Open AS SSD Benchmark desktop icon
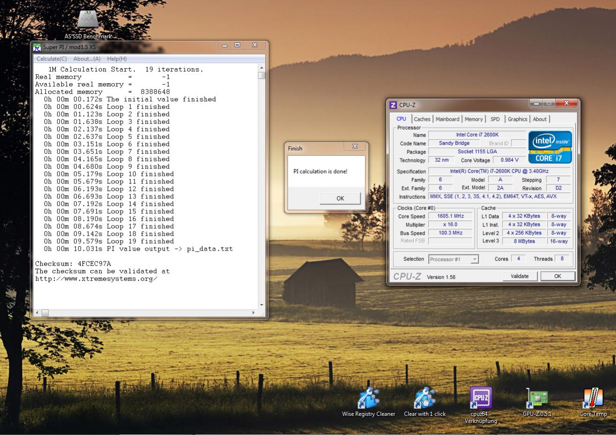 (88, 23)
